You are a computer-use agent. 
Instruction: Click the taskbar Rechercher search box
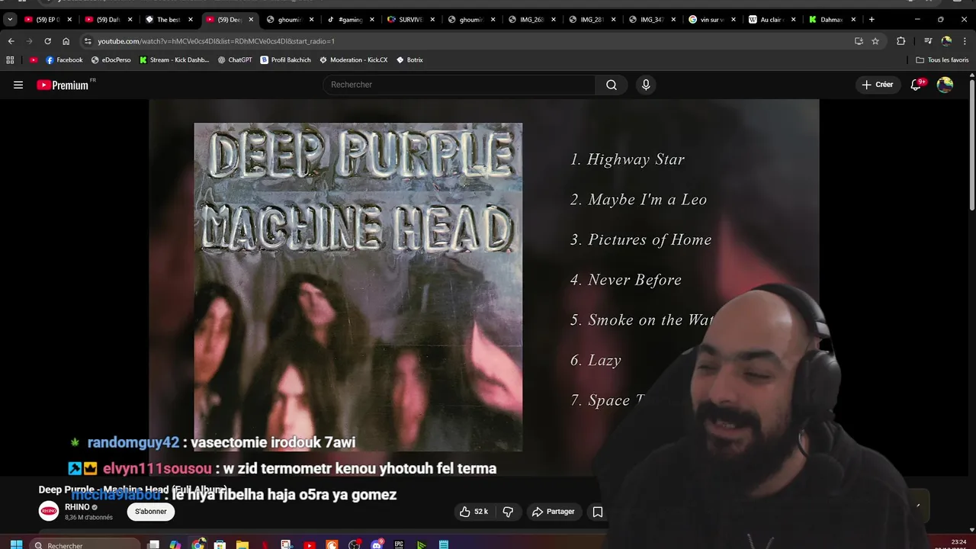point(85,545)
